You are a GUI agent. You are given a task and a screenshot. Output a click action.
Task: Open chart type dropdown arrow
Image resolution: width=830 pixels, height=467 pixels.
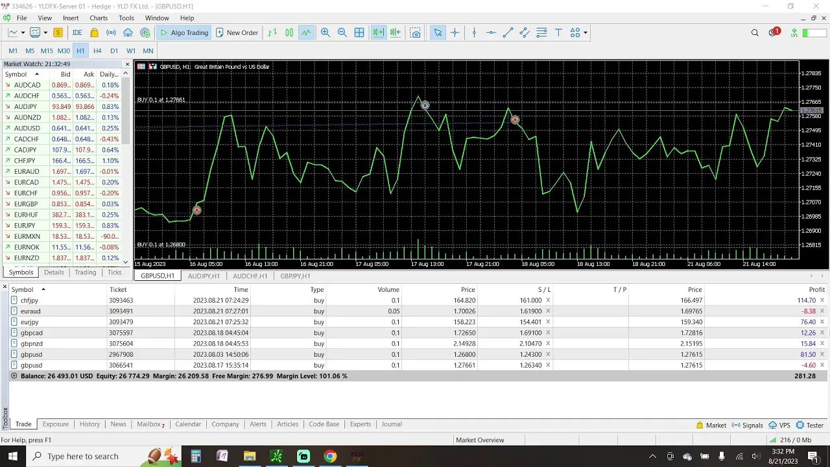[23, 32]
